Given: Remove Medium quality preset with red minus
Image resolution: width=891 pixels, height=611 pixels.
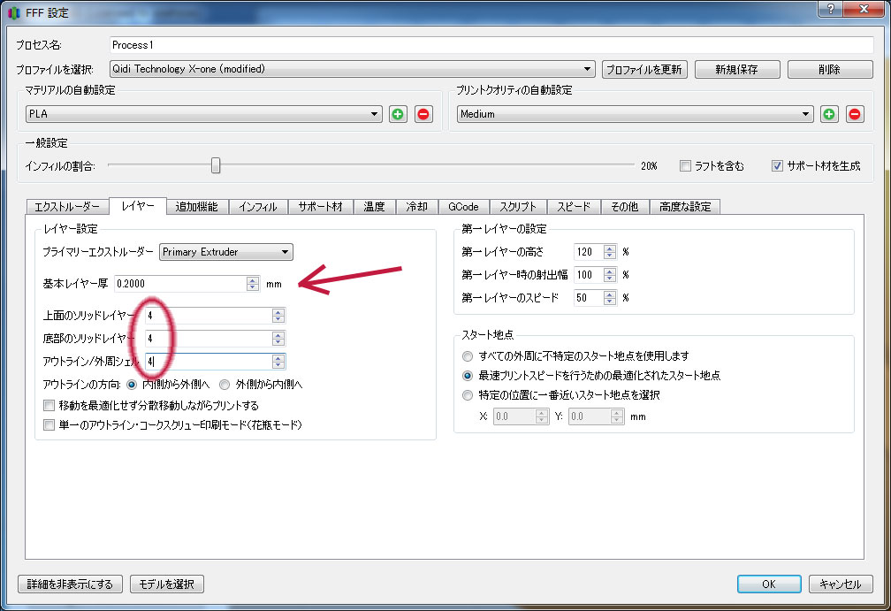Looking at the screenshot, I should pos(855,114).
